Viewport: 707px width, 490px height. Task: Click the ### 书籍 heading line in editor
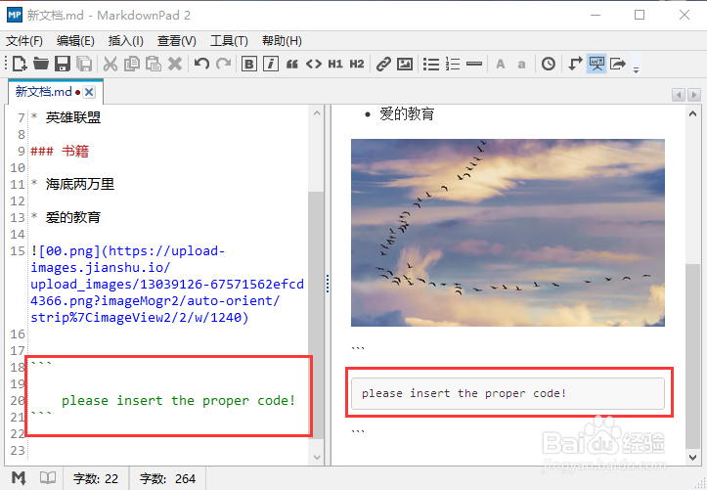[x=60, y=151]
